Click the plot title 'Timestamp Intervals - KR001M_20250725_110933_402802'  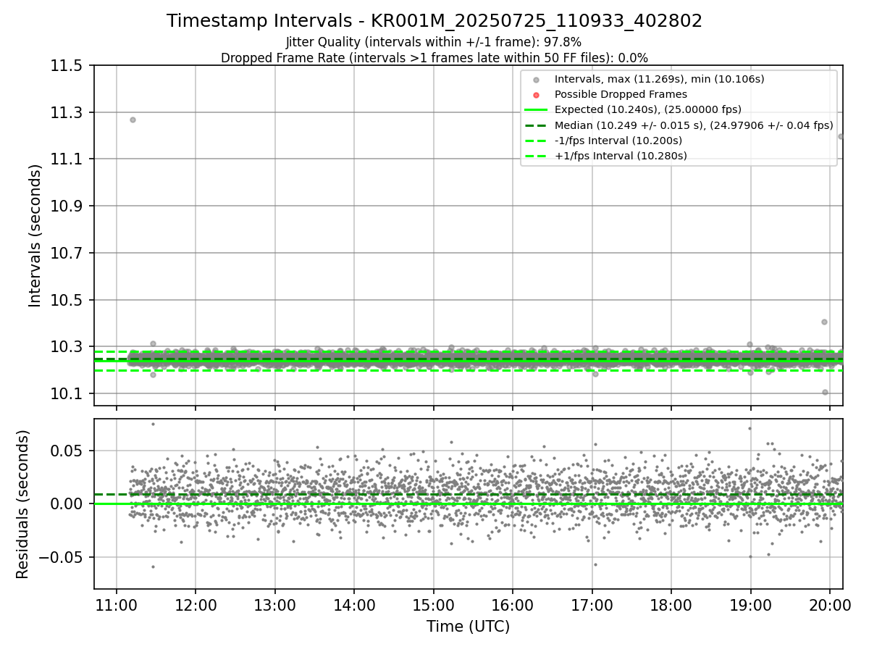[434, 21]
